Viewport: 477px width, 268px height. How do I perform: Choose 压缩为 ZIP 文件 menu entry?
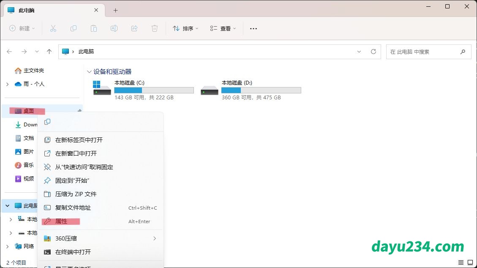76,194
